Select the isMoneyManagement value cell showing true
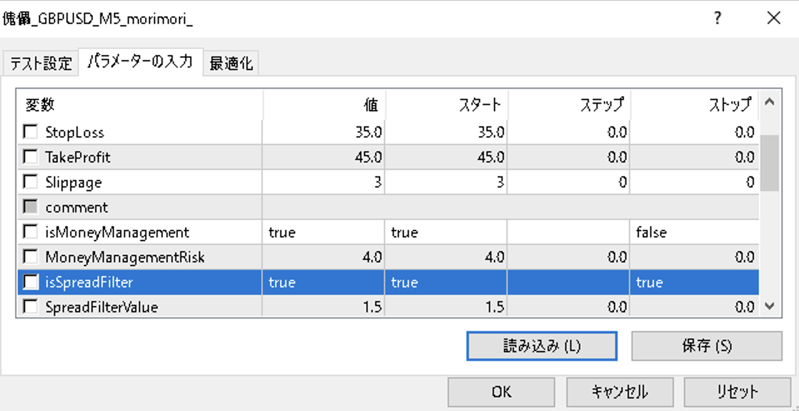 click(323, 232)
